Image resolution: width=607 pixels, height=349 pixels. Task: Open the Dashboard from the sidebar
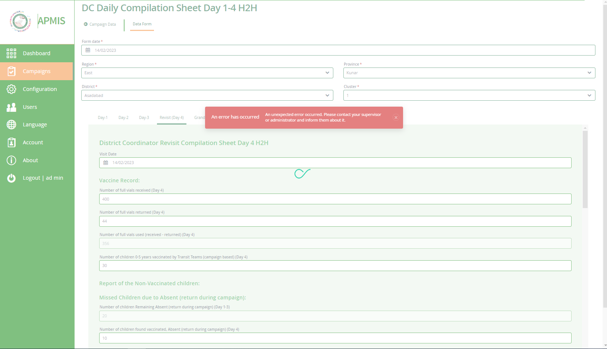click(x=11, y=53)
